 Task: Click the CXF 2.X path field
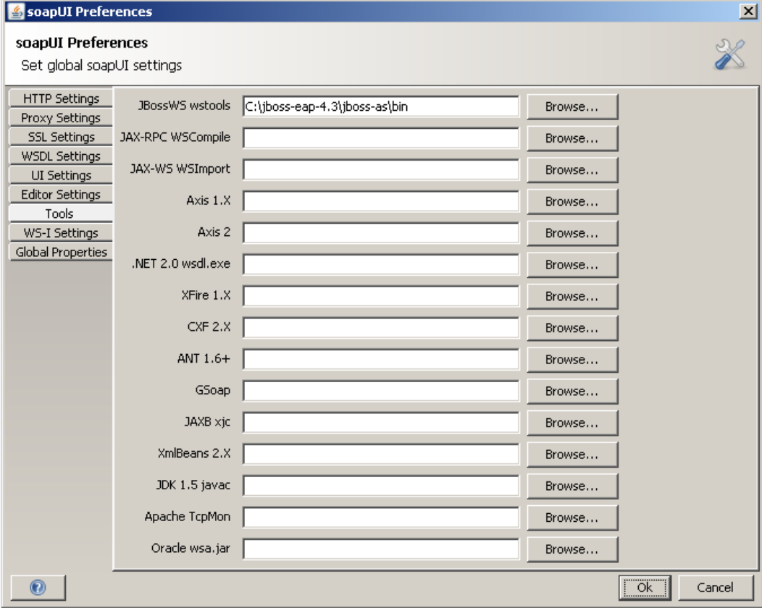tap(381, 327)
